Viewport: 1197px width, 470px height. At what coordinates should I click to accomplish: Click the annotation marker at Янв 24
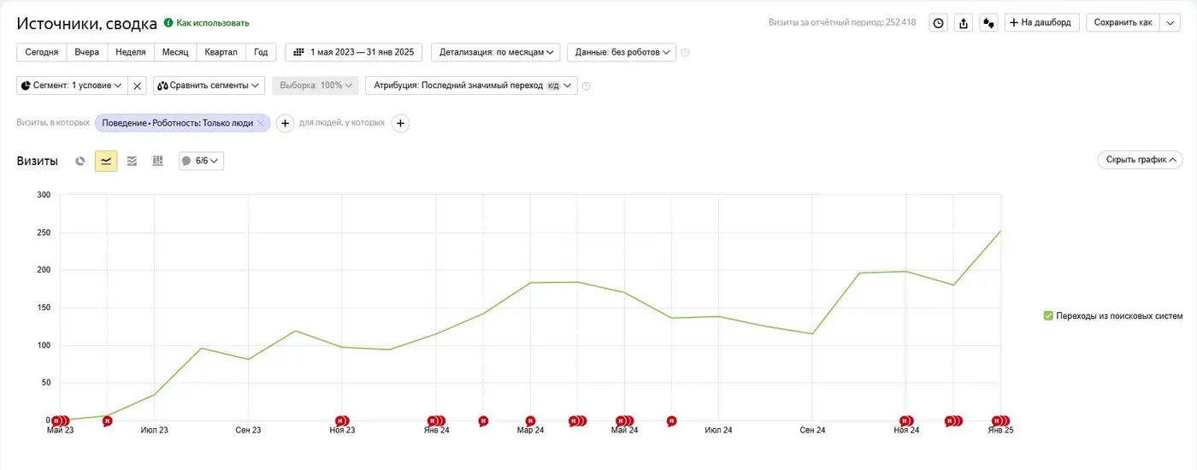point(436,420)
